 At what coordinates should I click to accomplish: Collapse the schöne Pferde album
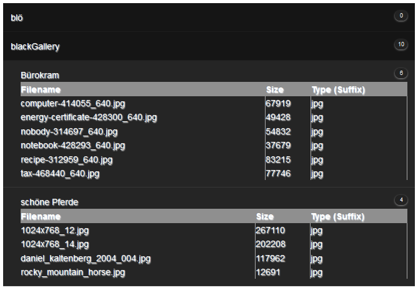49,202
